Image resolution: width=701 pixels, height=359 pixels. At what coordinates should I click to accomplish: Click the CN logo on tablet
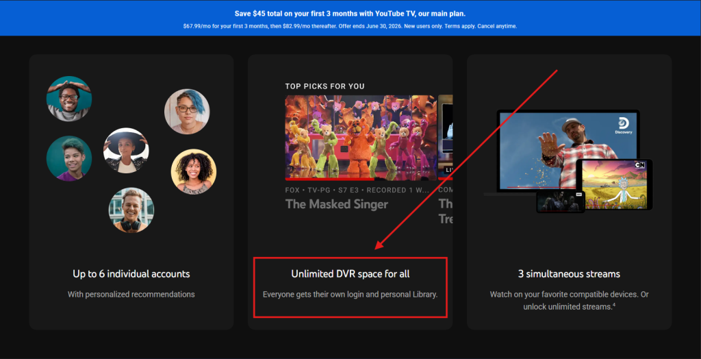(640, 165)
